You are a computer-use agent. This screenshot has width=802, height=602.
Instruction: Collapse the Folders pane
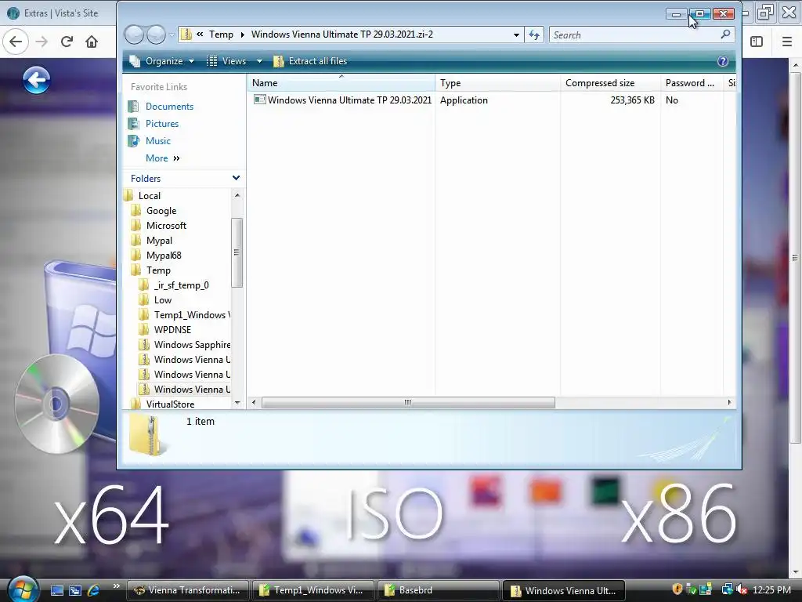pyautogui.click(x=236, y=178)
